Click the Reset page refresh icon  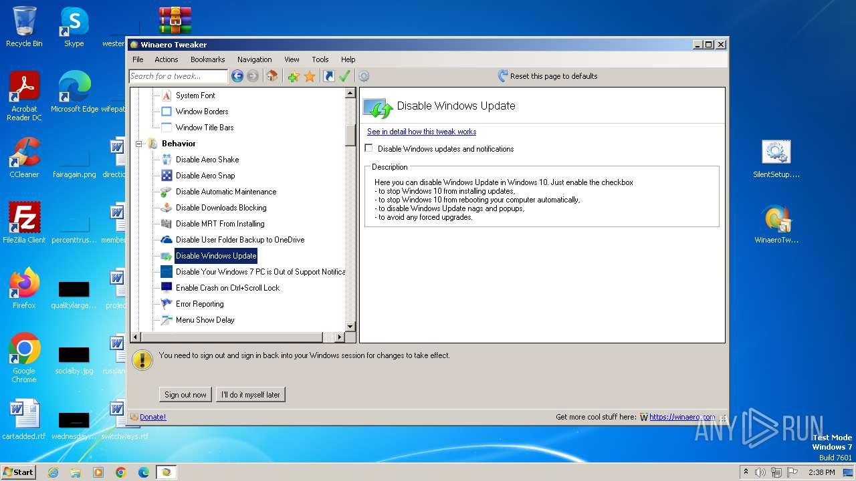tap(503, 76)
